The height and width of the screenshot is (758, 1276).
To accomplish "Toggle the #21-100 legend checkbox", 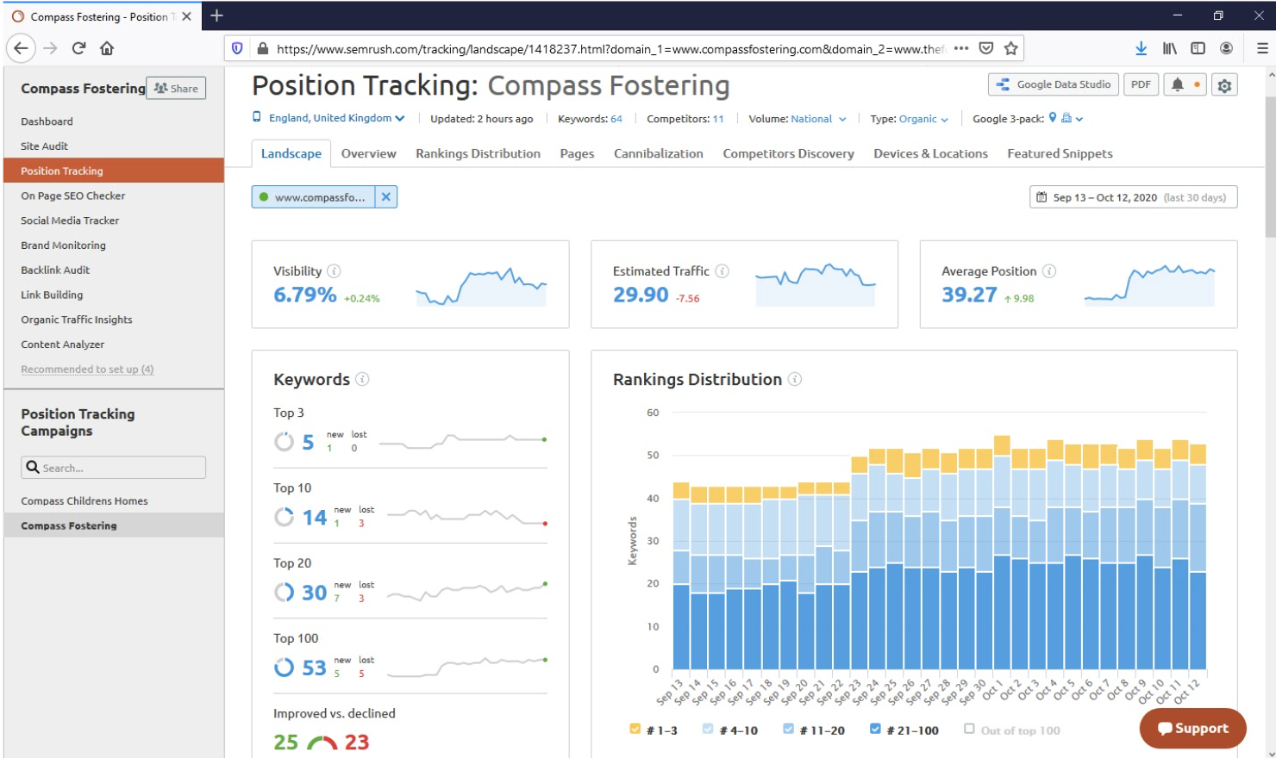I will (x=875, y=729).
